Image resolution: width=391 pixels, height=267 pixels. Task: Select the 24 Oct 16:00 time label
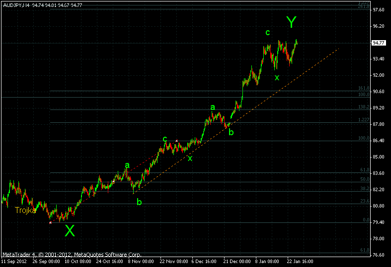click(109, 262)
